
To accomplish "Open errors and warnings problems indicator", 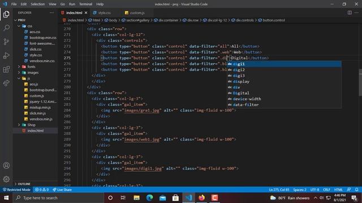I will point(42,189).
